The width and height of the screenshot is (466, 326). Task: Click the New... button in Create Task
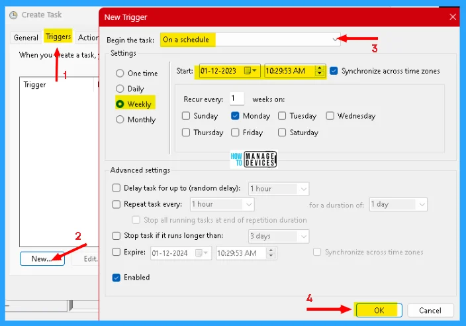[x=42, y=258]
